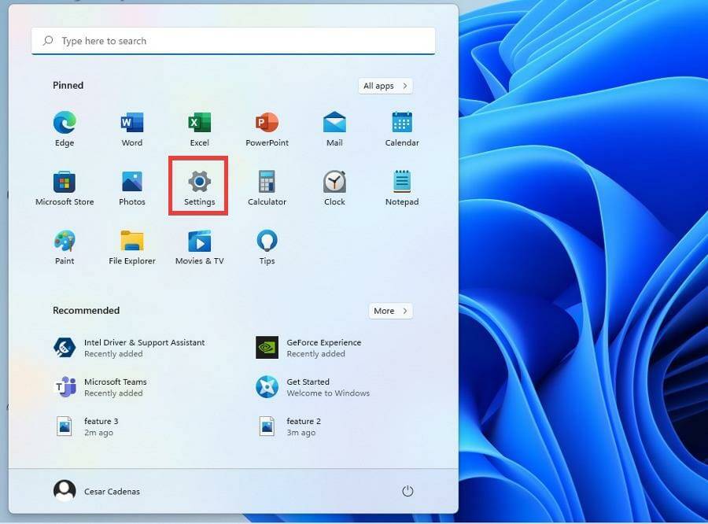This screenshot has width=708, height=524.
Task: Launch Word from the Start menu
Action: point(131,124)
